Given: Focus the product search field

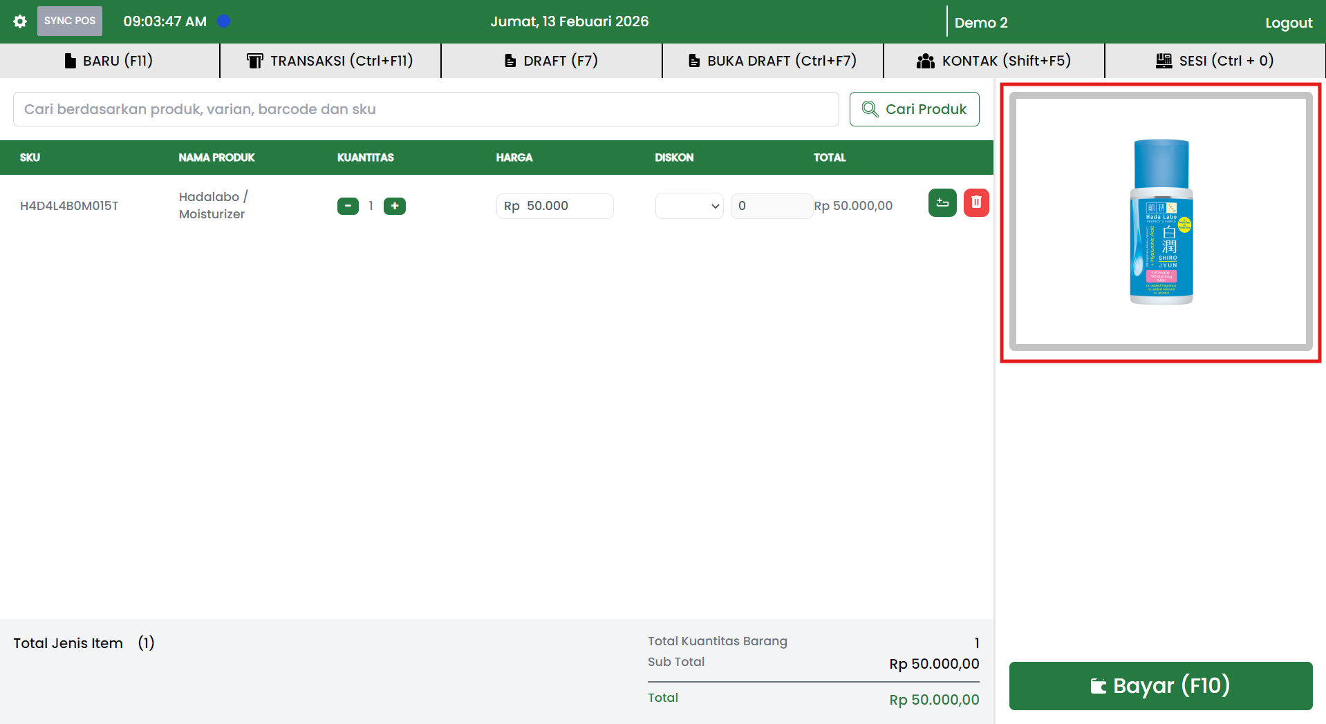Looking at the screenshot, I should (426, 109).
